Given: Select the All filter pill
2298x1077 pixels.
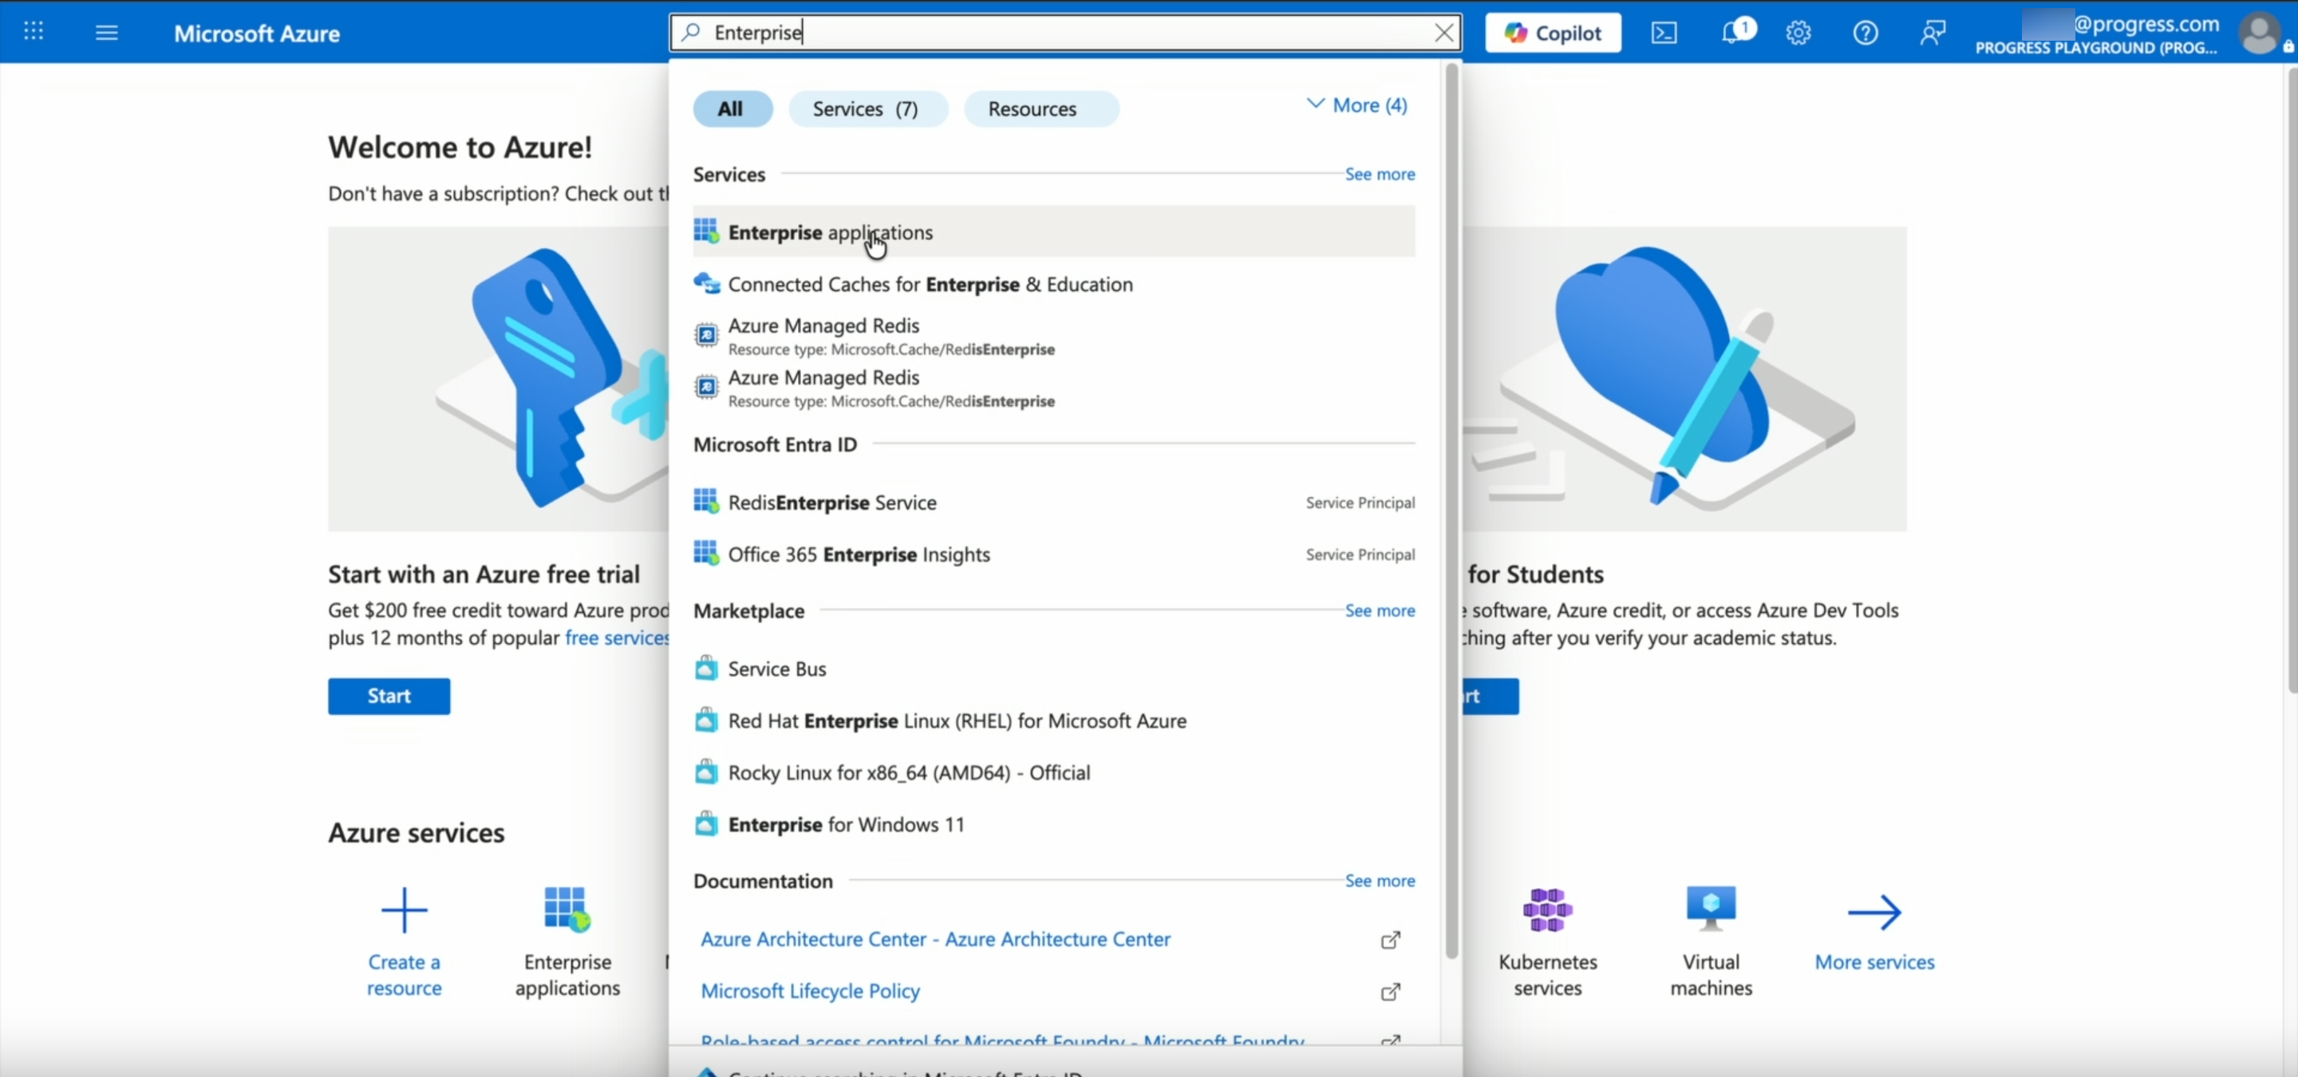Looking at the screenshot, I should click(732, 108).
